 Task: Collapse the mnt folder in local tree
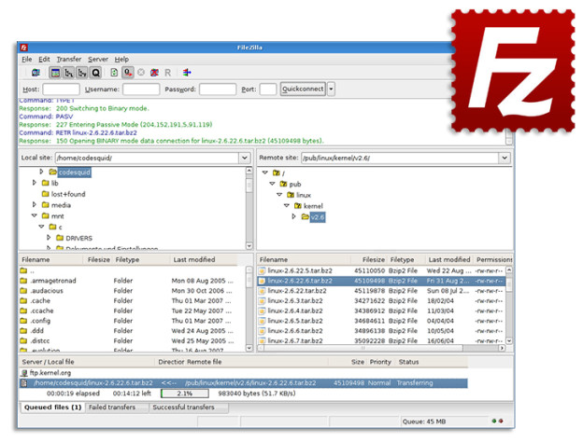point(35,215)
